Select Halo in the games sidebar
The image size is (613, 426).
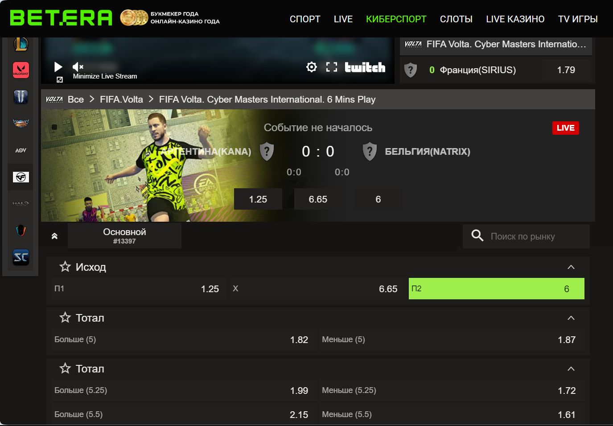tap(21, 204)
